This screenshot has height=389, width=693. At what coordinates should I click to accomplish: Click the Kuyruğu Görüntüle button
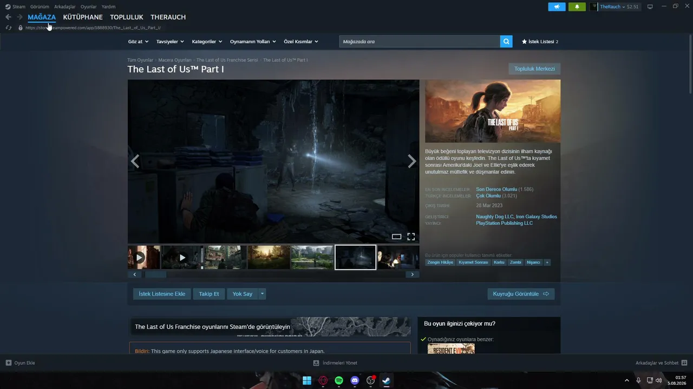521,294
